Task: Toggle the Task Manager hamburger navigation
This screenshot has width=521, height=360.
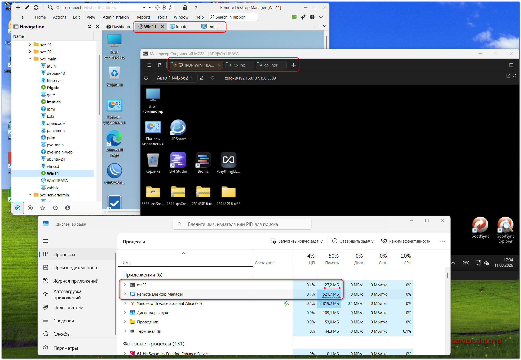Action: coord(46,241)
